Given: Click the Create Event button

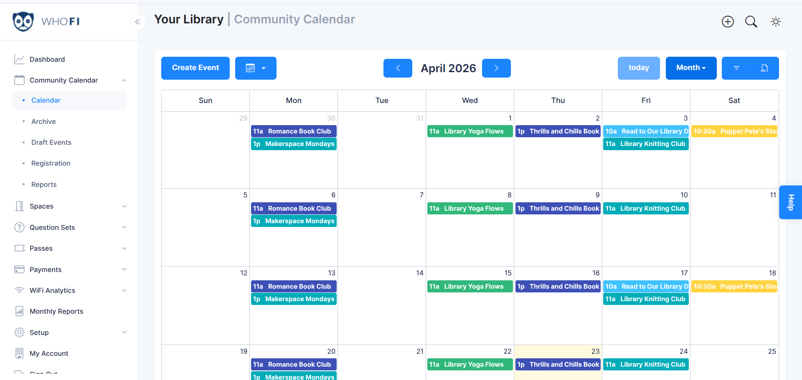Looking at the screenshot, I should (195, 68).
